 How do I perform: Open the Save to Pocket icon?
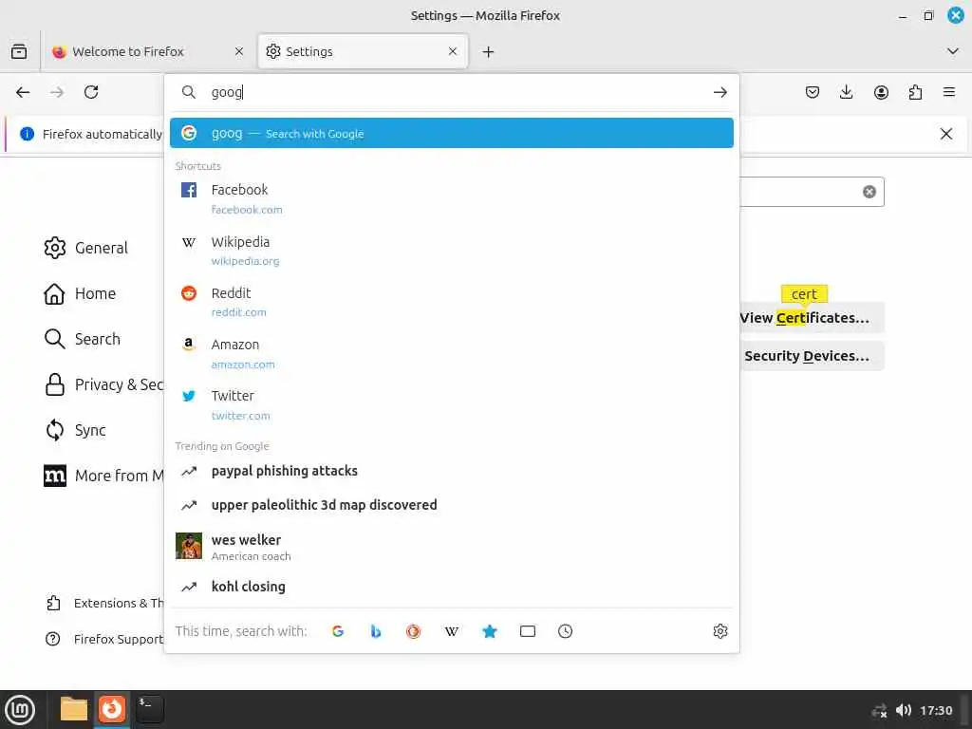(813, 92)
